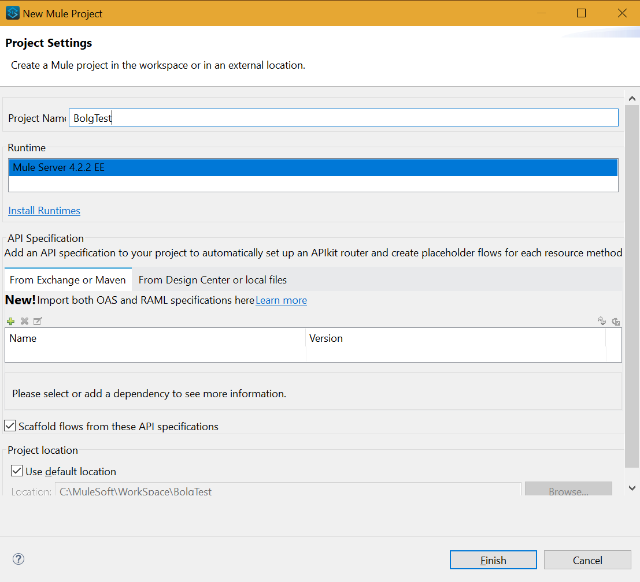Image resolution: width=640 pixels, height=582 pixels.
Task: Click the scrollbar down arrow
Action: point(632,488)
